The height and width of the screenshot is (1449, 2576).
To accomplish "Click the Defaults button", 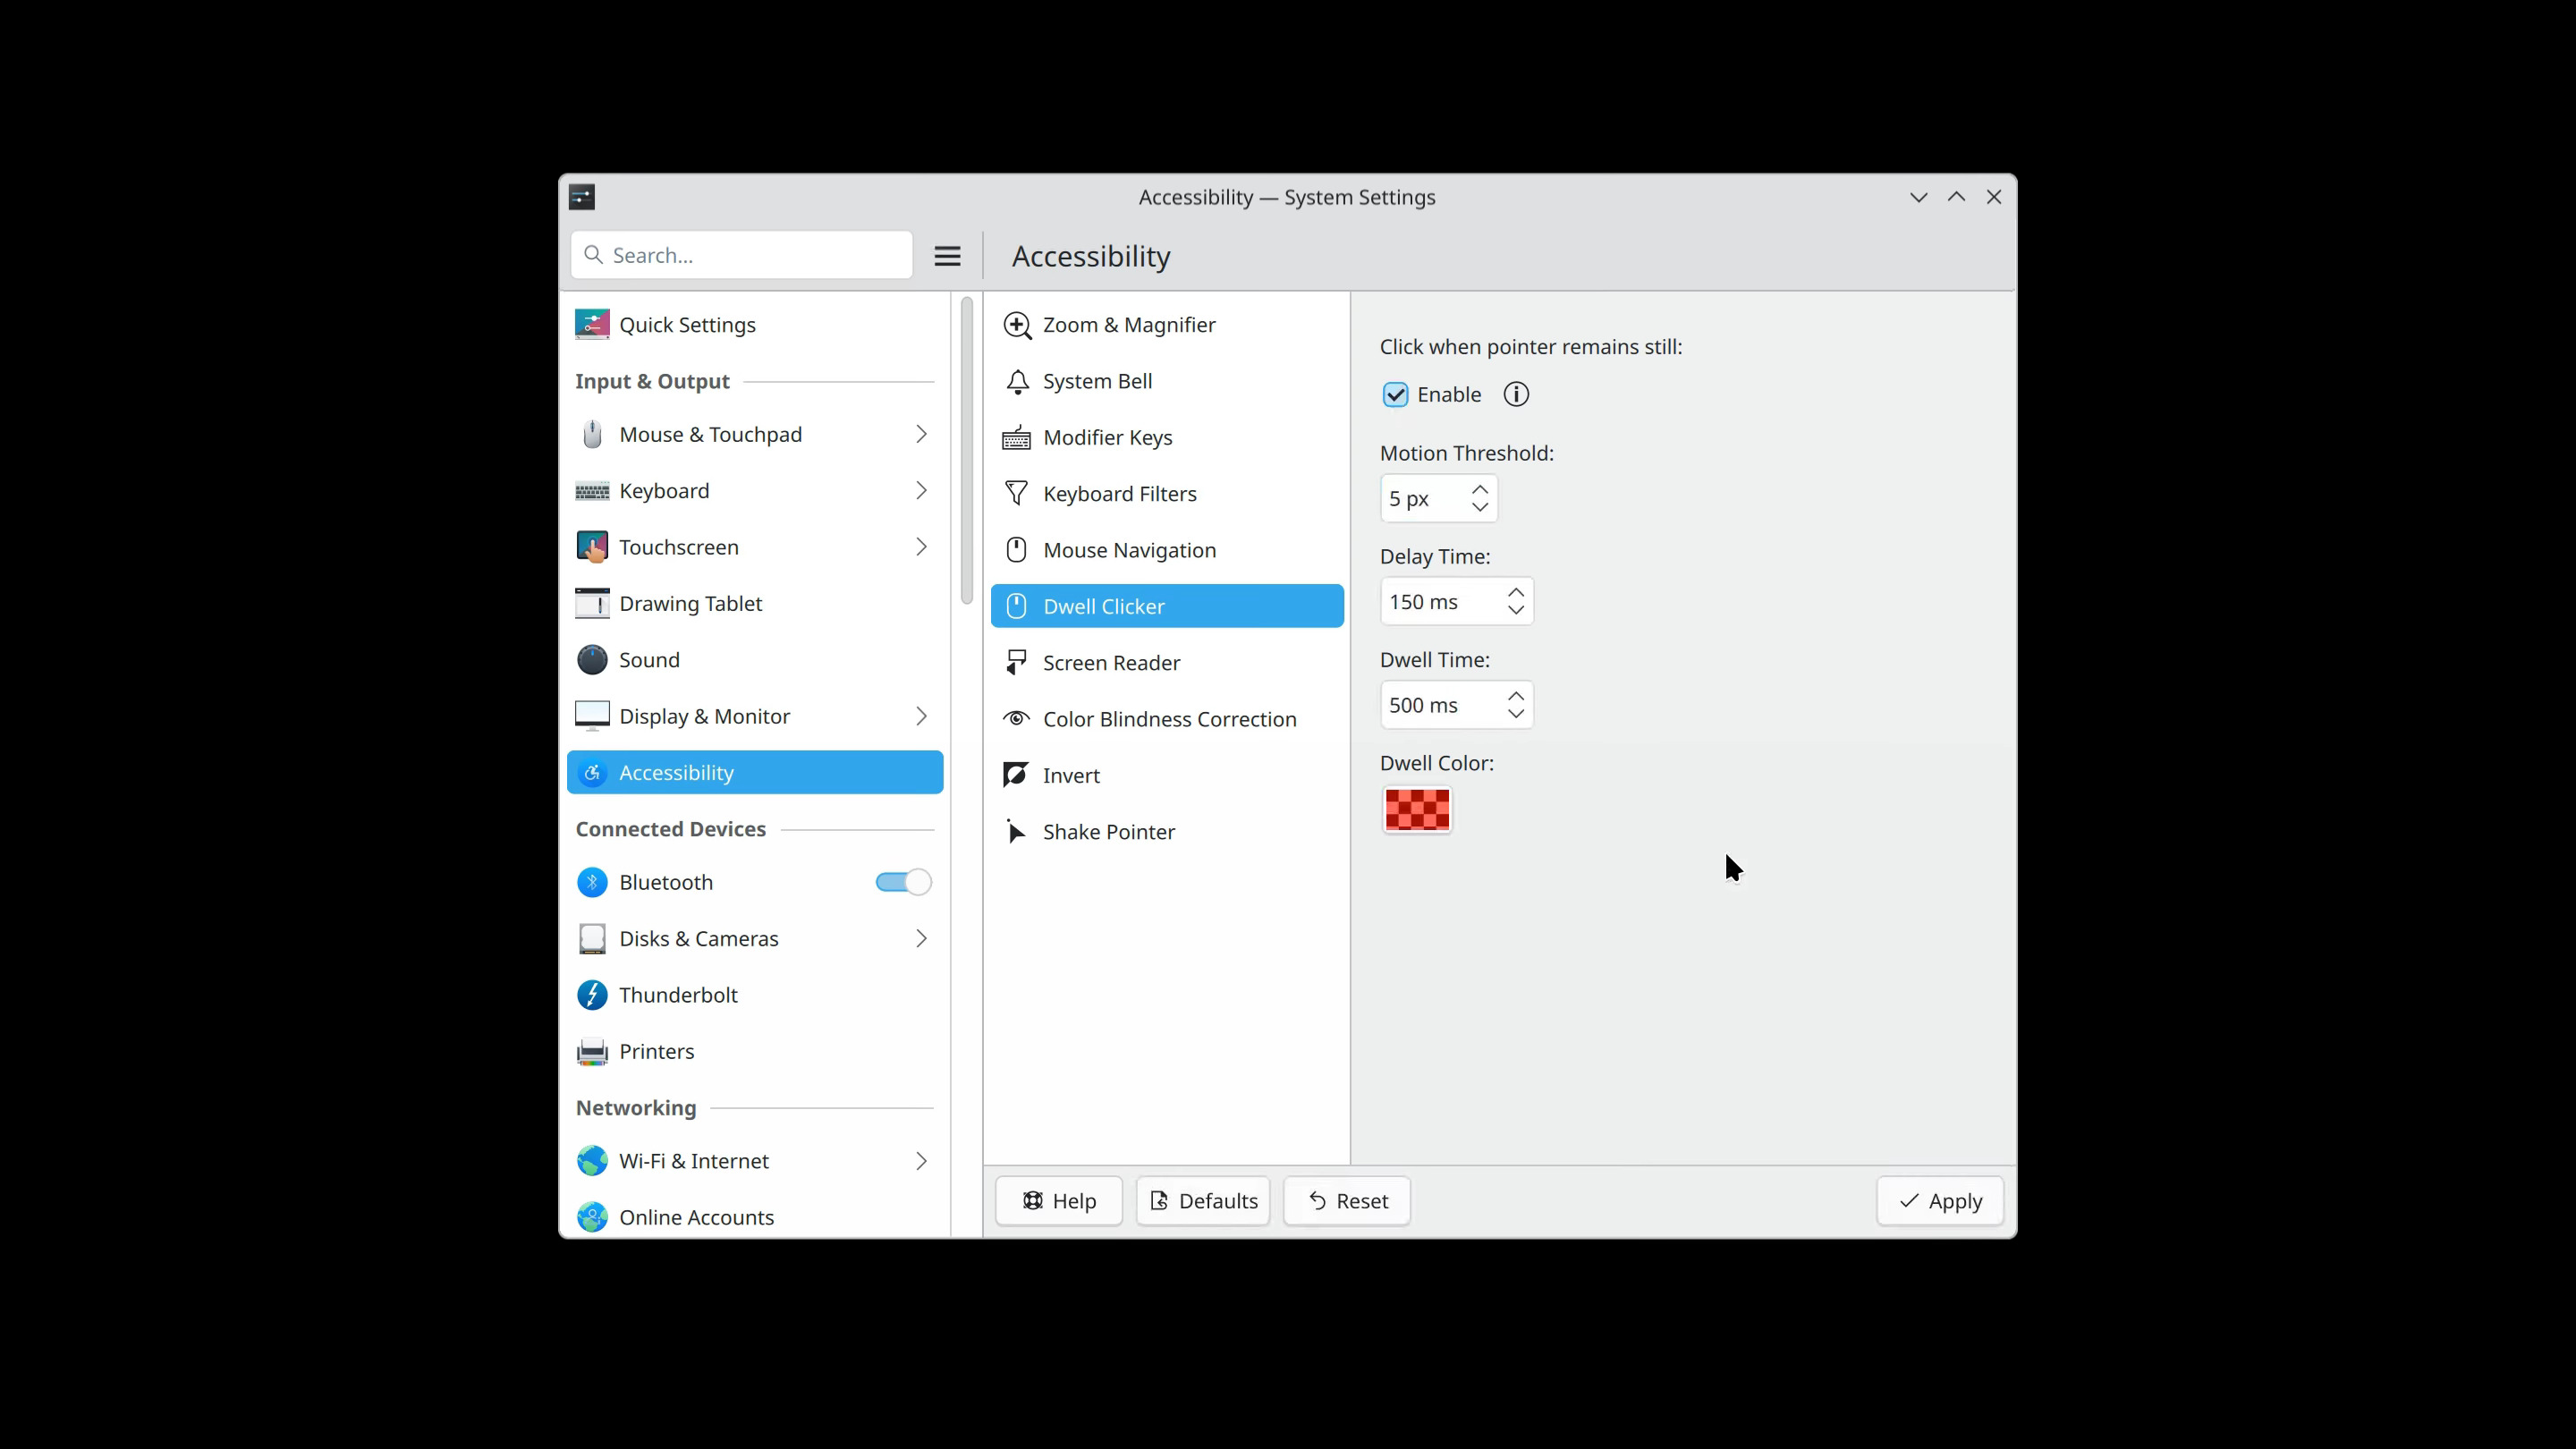I will coord(1203,1201).
